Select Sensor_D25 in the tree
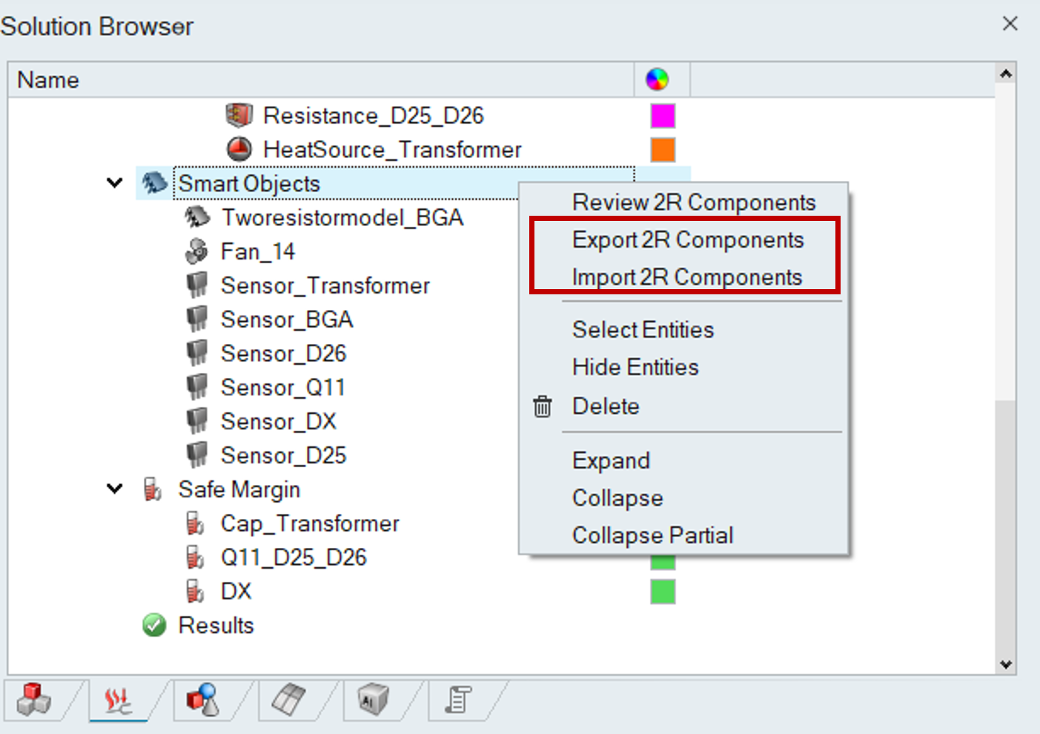 283,456
